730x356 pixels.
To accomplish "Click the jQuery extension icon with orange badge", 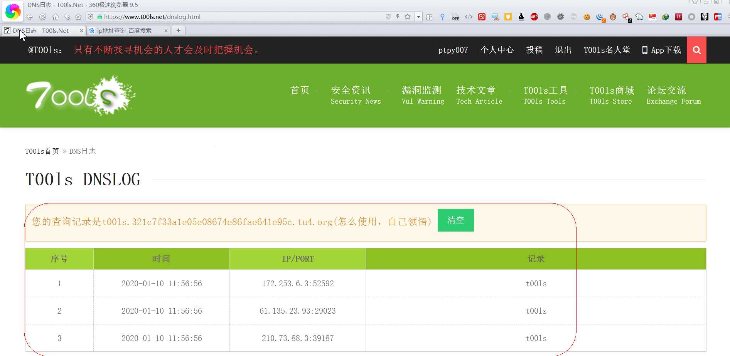I will [x=600, y=17].
